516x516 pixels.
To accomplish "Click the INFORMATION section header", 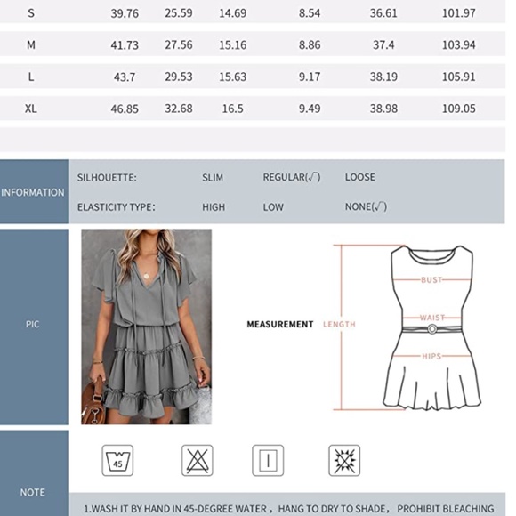I will tap(33, 192).
